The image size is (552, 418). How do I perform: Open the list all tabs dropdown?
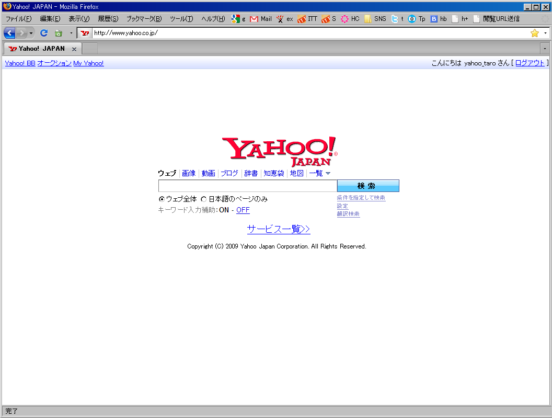click(x=545, y=49)
